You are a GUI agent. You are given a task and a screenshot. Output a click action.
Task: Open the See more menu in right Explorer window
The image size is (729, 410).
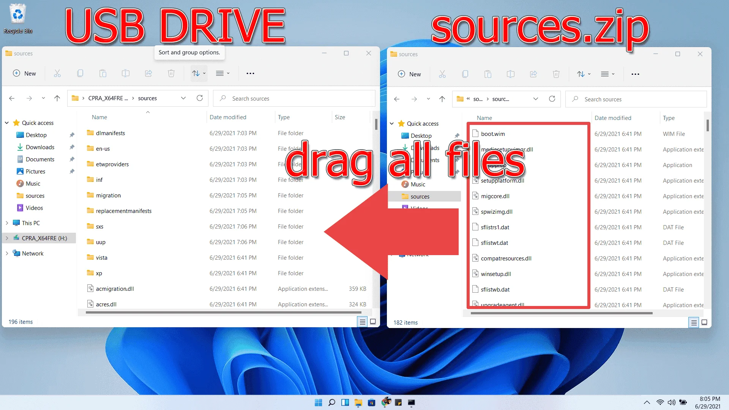click(x=635, y=74)
